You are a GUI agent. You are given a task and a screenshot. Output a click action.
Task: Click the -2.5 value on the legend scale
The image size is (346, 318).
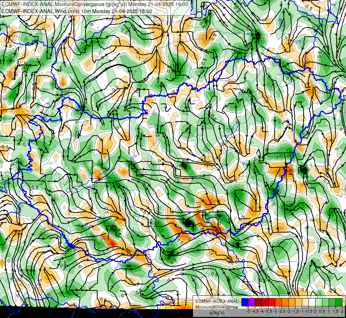click(282, 311)
